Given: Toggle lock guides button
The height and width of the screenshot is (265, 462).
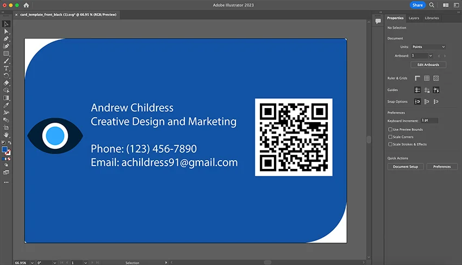Looking at the screenshot, I should 427,90.
